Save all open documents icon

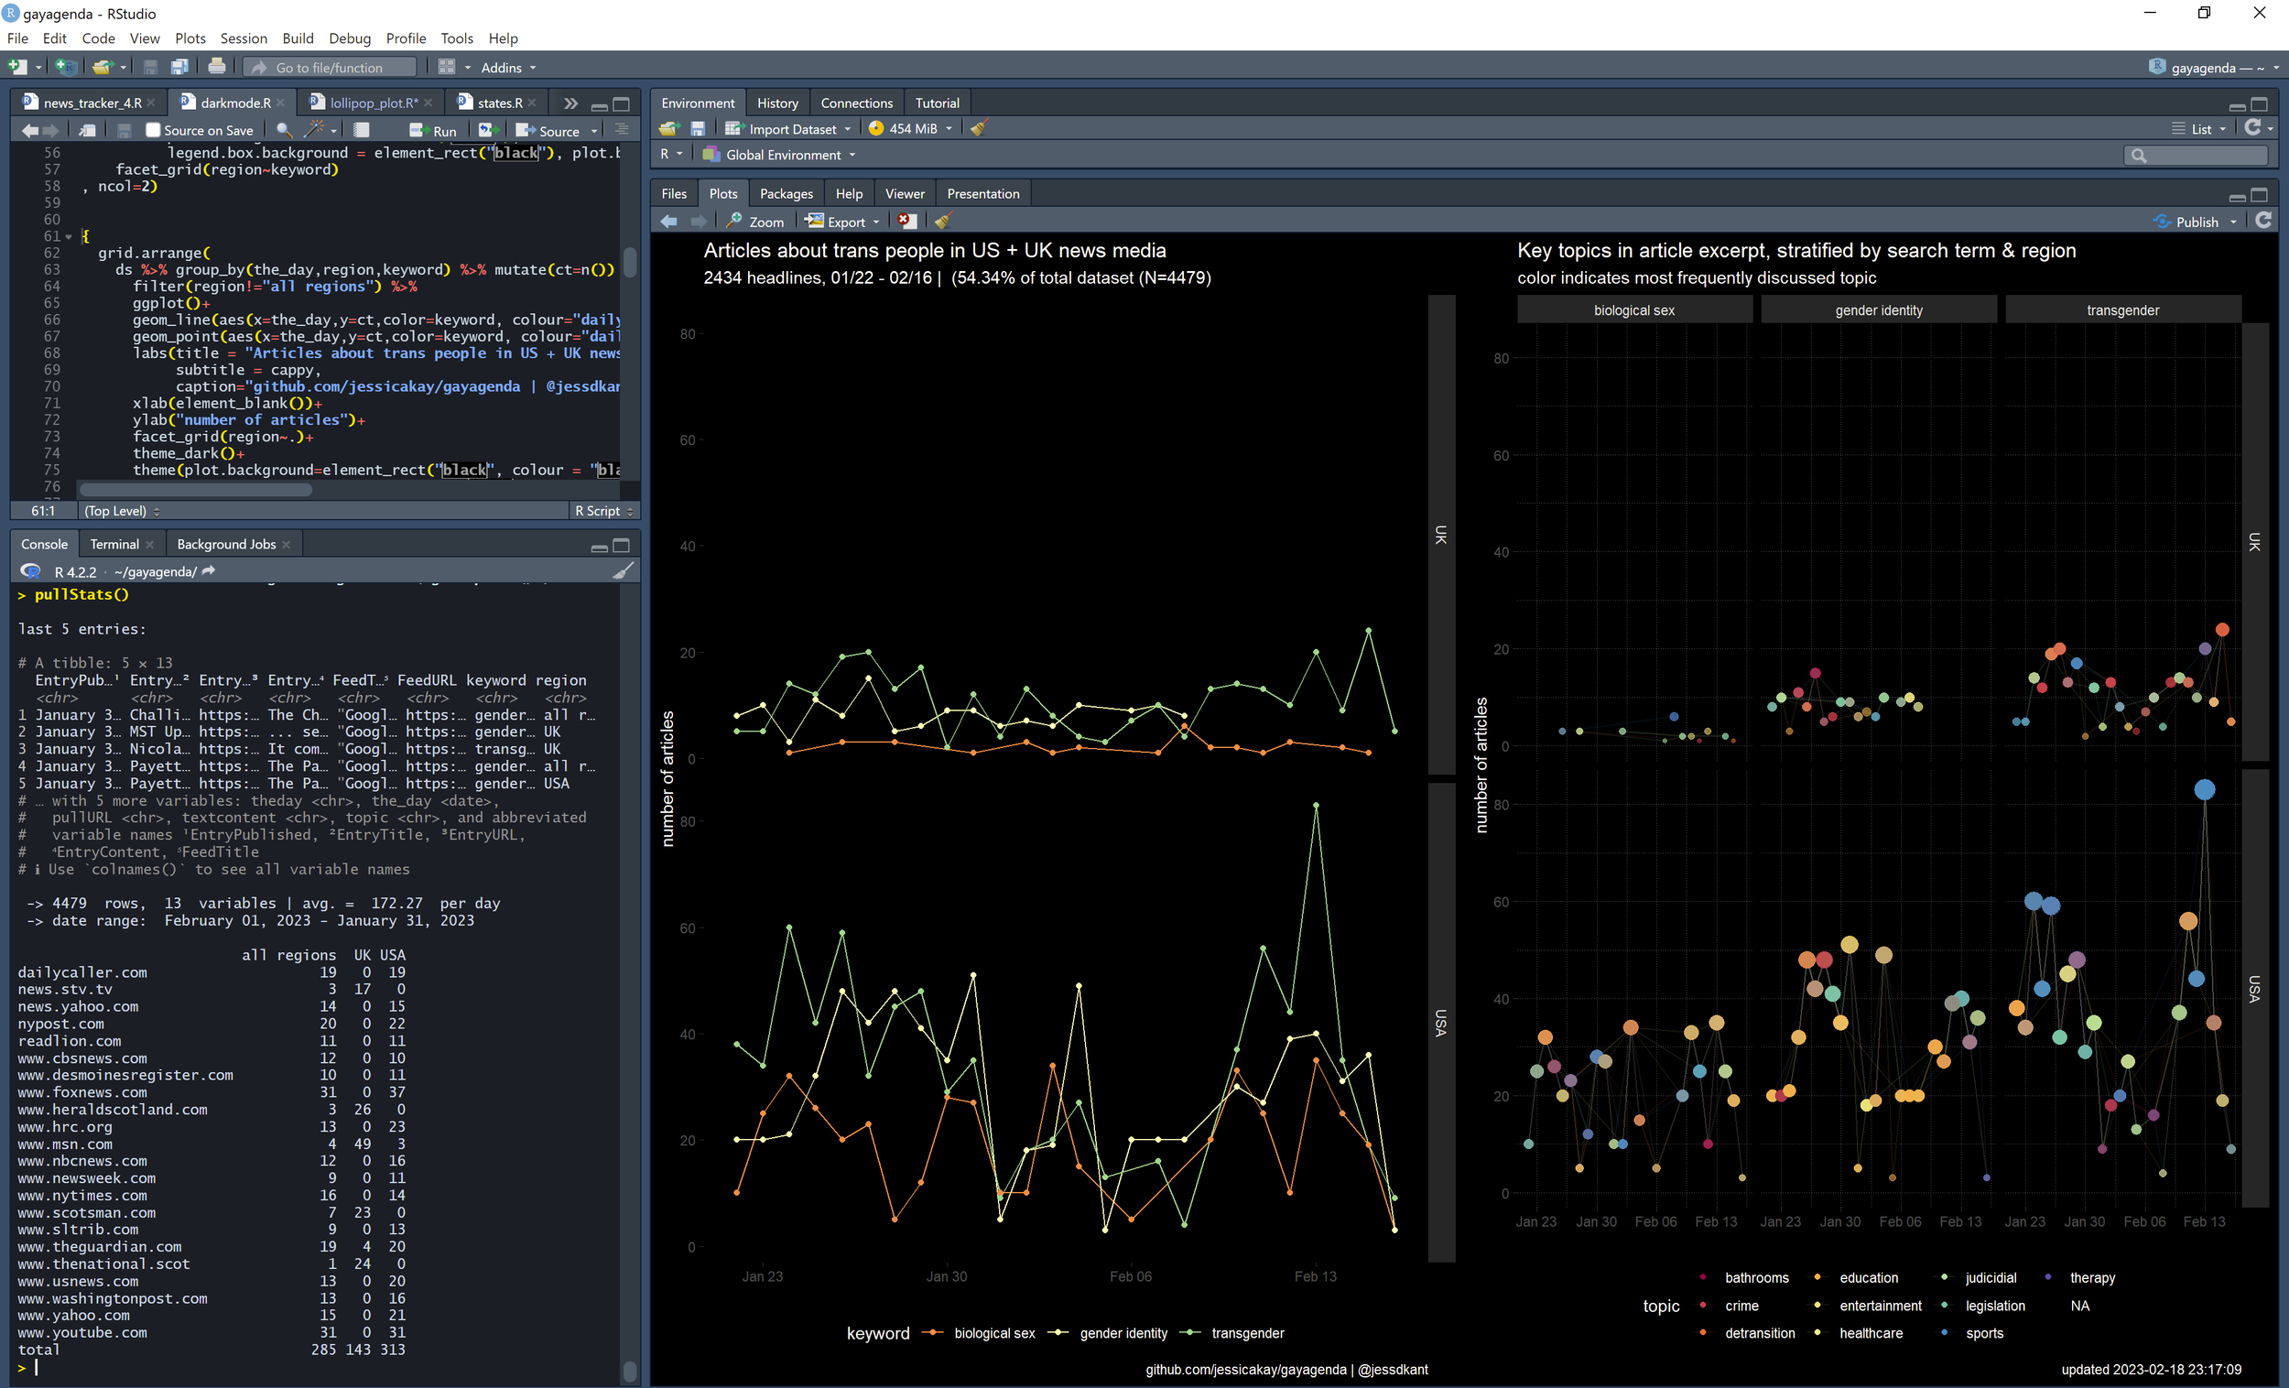click(179, 67)
